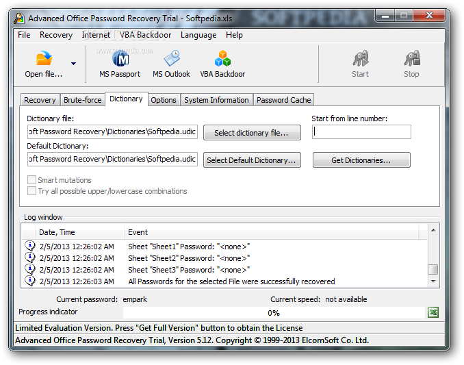Screen dimensions: 464x365
Task: Click info icon of Sheet2 log entry
Action: [x=30, y=257]
